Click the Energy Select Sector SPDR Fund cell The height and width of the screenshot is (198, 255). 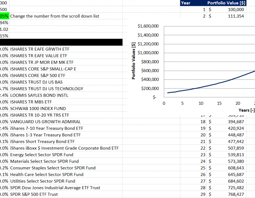(x=42, y=155)
